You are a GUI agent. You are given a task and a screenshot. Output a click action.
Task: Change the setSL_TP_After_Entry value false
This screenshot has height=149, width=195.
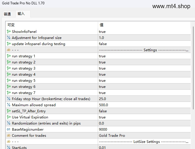pos(144,111)
